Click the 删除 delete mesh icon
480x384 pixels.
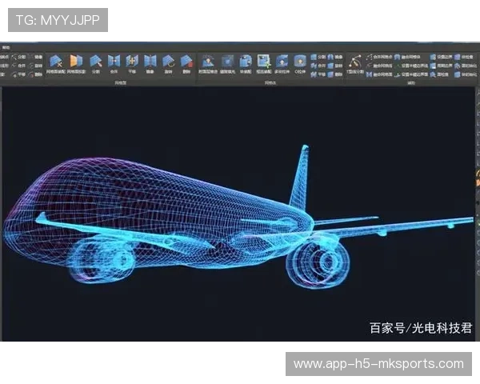(x=186, y=62)
